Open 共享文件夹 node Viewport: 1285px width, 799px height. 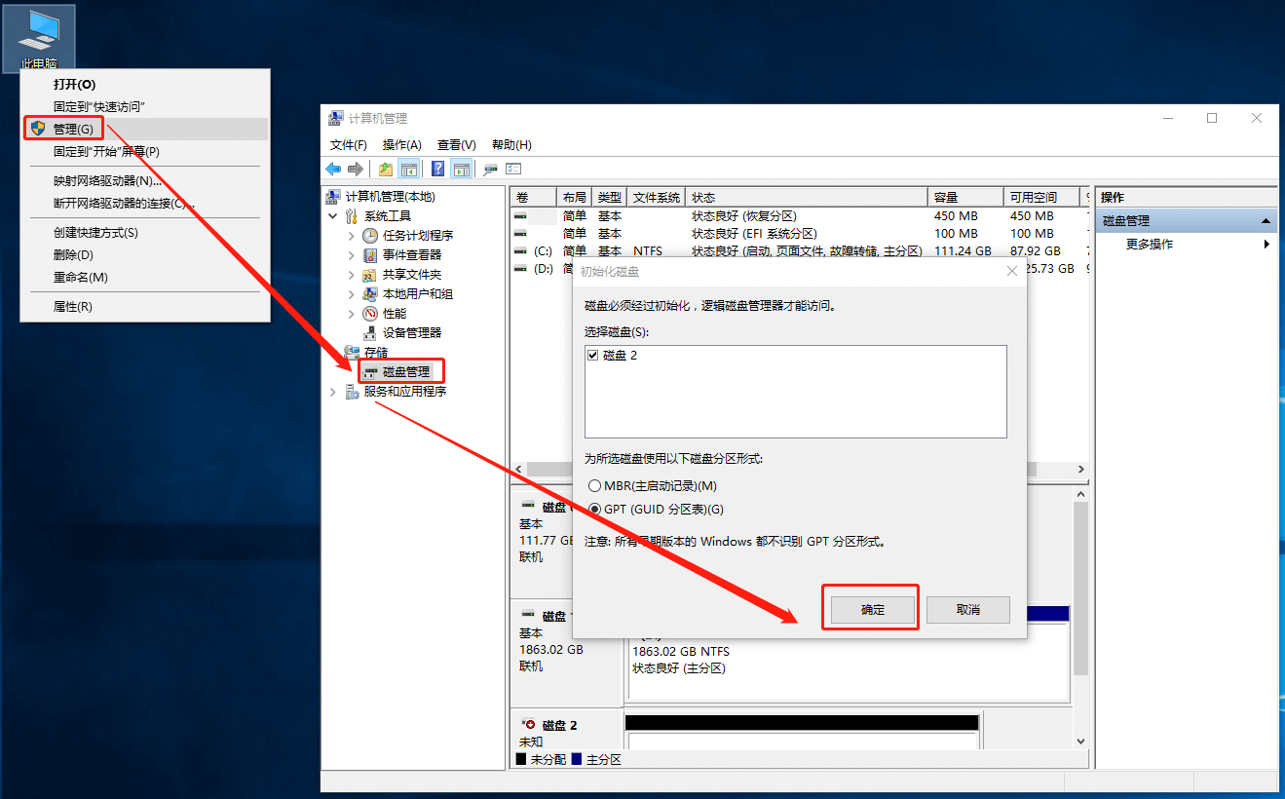tap(413, 273)
